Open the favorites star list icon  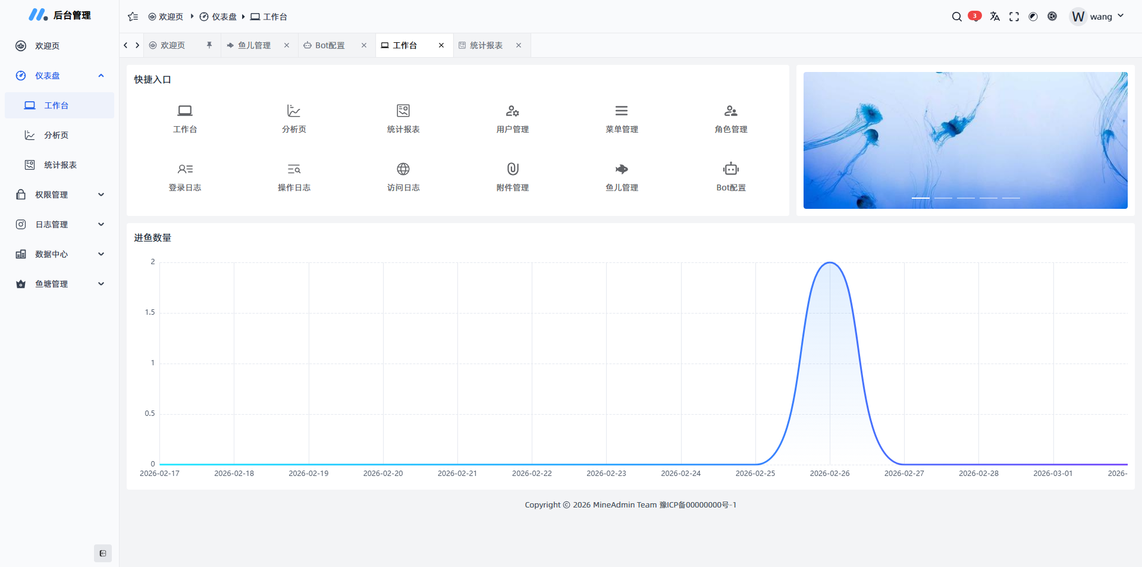(133, 17)
